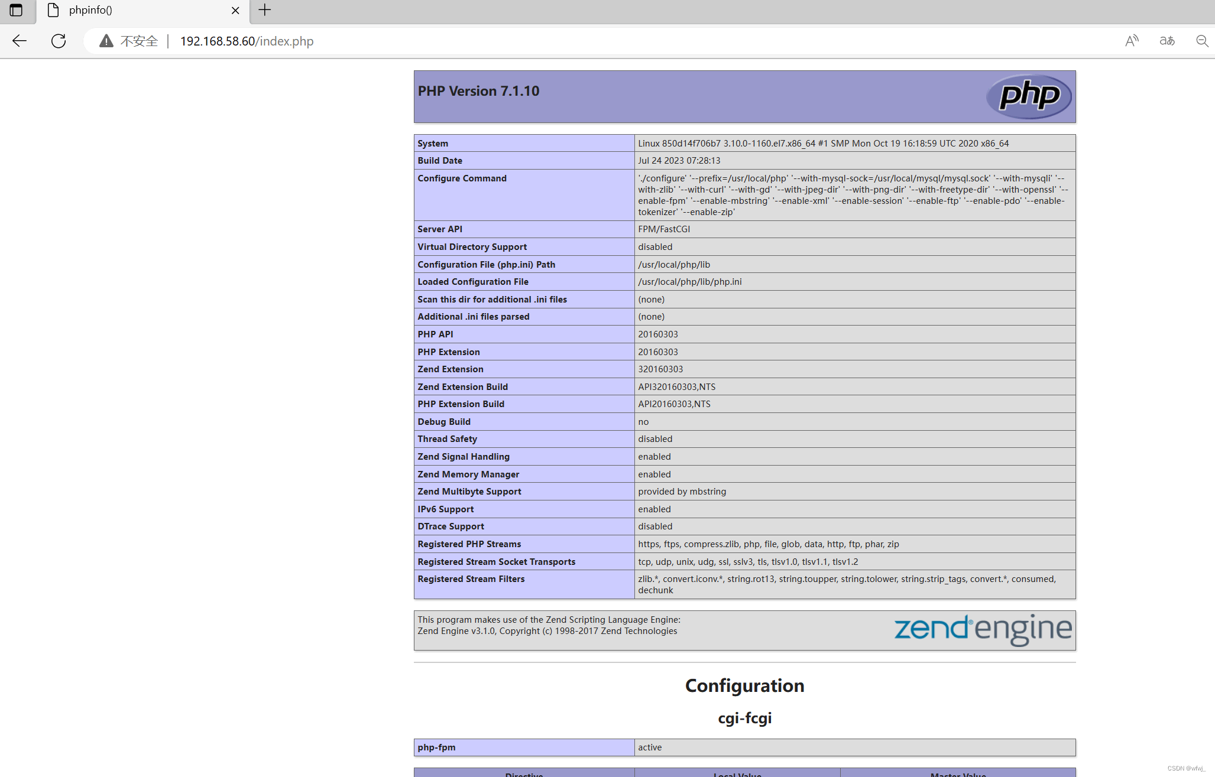Click the Configuration section heading
Screen dimensions: 1215x777
click(x=744, y=685)
